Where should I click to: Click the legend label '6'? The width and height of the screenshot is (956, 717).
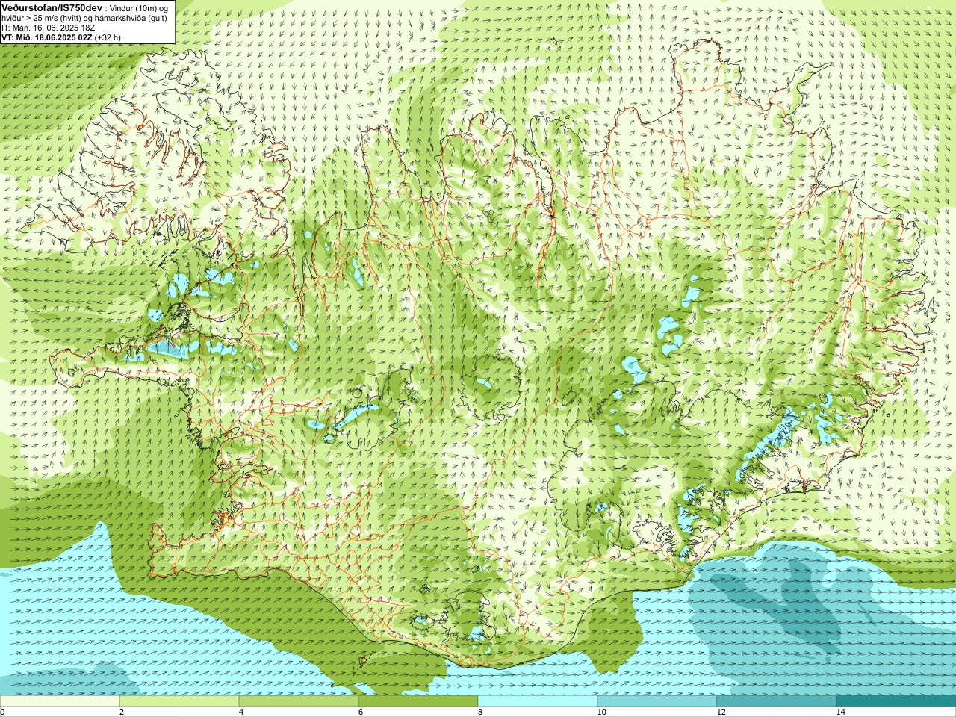point(361,712)
